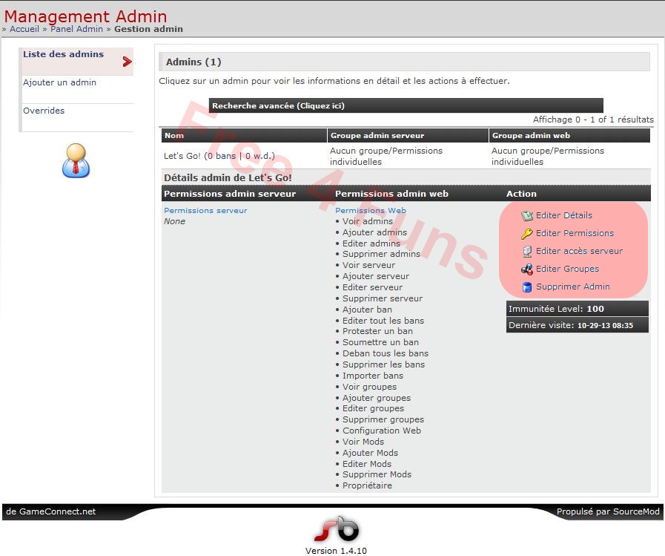Select the yellow key Editer Permissions icon
Viewport: 665px width, 556px height.
pyautogui.click(x=528, y=233)
